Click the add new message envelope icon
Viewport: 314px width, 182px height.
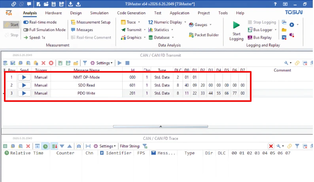[x=13, y=63]
